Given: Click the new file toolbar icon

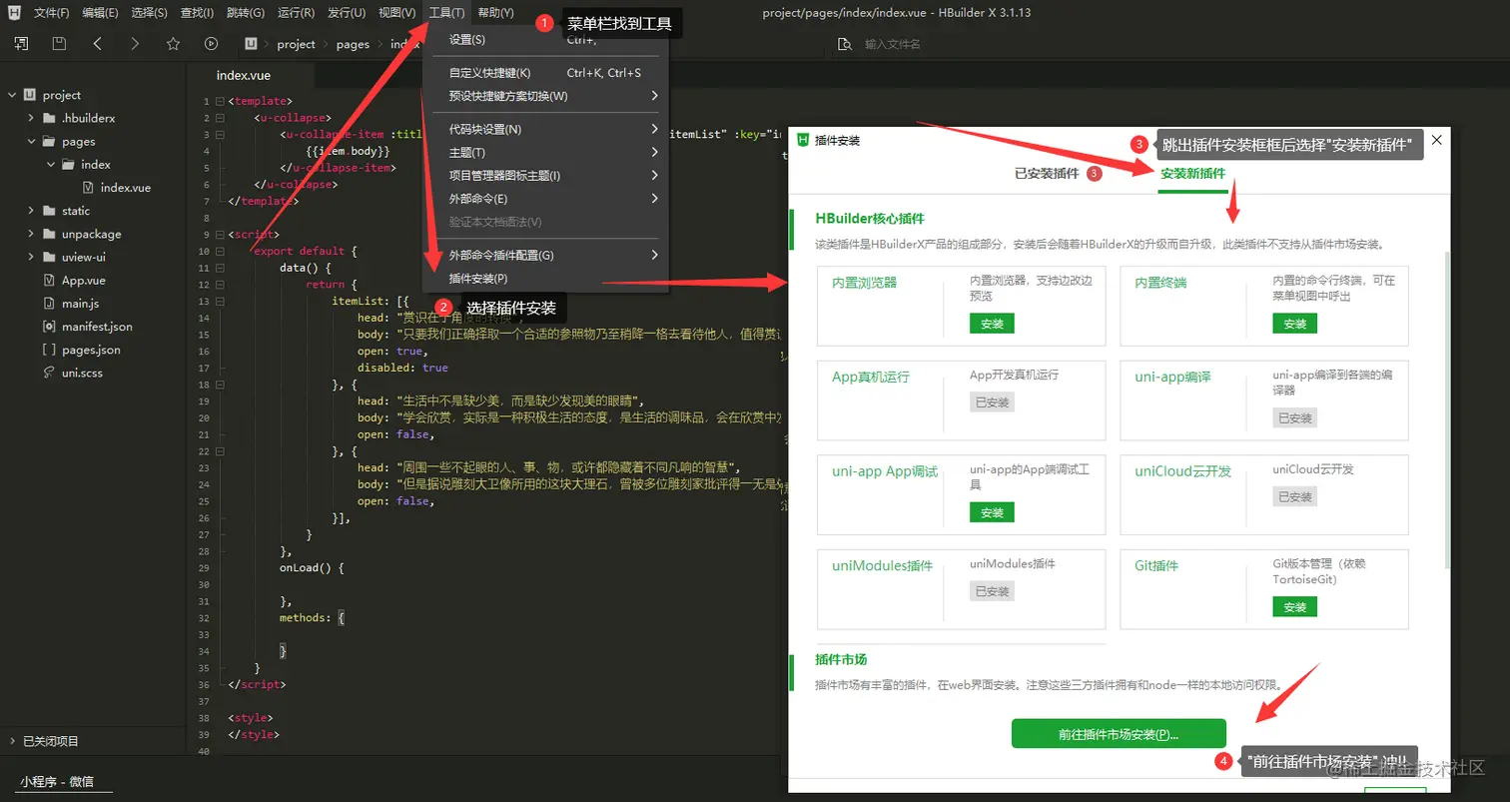Looking at the screenshot, I should (x=21, y=44).
